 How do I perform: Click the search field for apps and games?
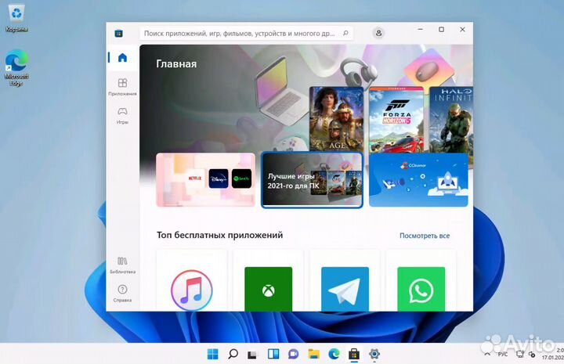tap(246, 34)
